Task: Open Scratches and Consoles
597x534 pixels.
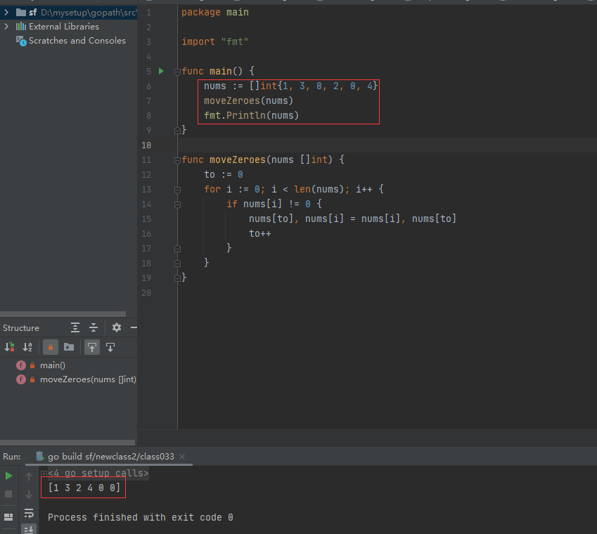Action: tap(77, 41)
